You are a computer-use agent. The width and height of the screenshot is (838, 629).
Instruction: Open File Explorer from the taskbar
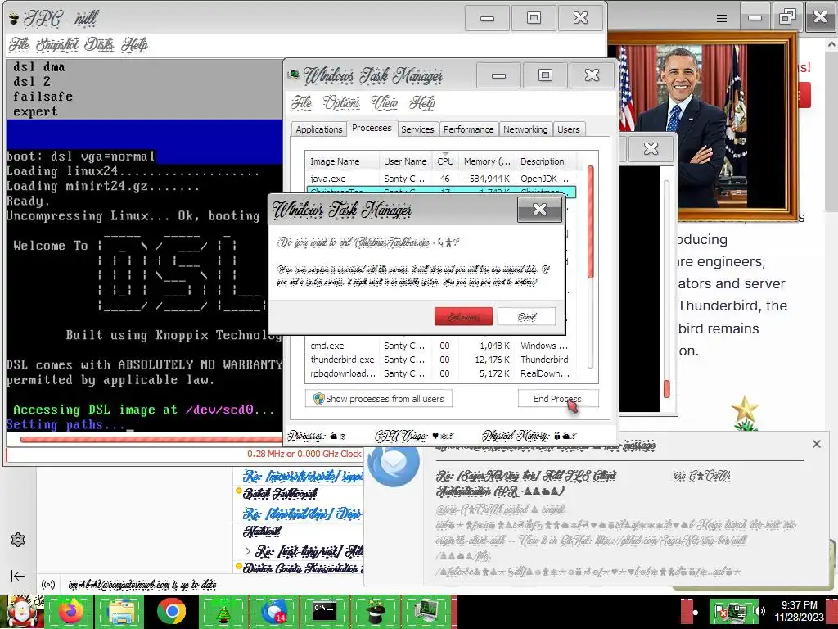[x=121, y=611]
